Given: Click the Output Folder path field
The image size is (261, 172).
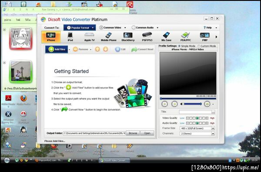Looking at the screenshot, I should click(94, 133).
